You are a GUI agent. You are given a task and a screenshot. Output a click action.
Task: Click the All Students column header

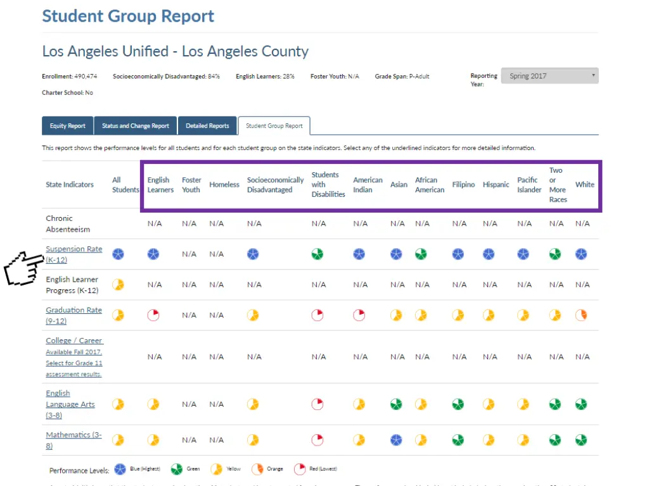pyautogui.click(x=126, y=185)
